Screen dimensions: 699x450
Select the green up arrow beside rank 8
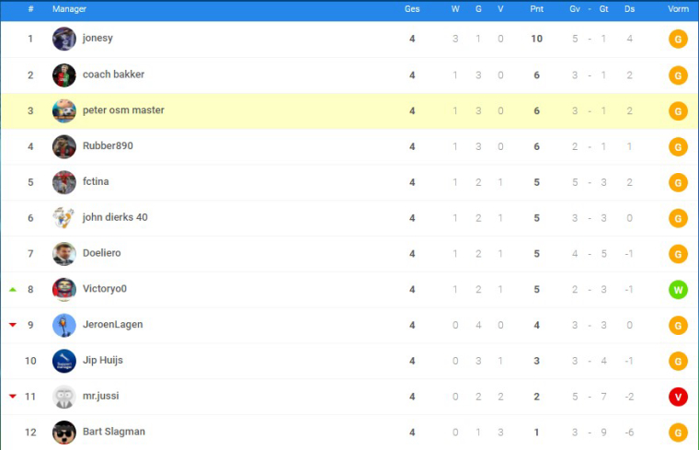(13, 290)
